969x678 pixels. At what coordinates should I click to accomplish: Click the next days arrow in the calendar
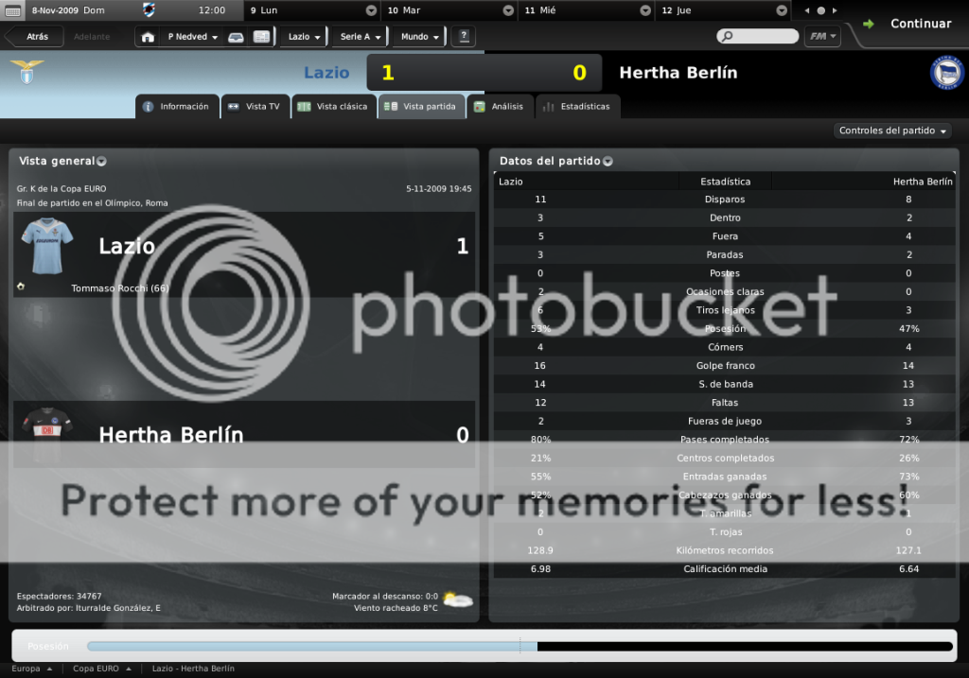click(x=835, y=10)
